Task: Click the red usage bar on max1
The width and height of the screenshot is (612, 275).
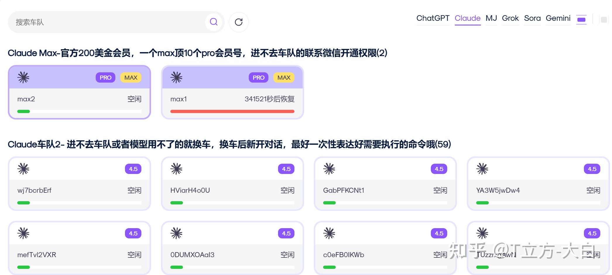Action: (x=232, y=111)
